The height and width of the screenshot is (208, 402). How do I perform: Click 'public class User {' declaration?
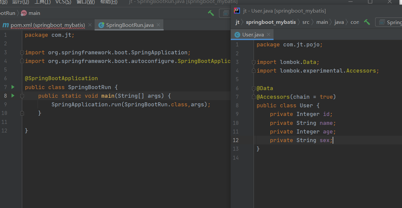[x=288, y=105]
